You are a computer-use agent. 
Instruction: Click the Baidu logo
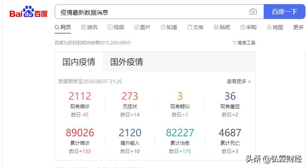point(29,12)
